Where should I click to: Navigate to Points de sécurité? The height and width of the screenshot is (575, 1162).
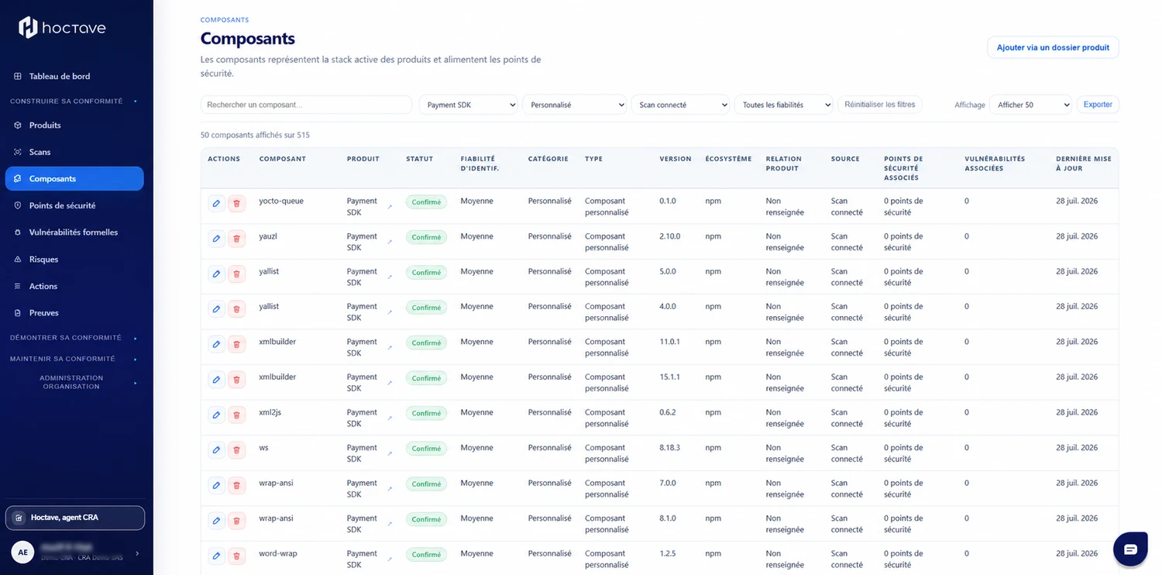(74, 205)
